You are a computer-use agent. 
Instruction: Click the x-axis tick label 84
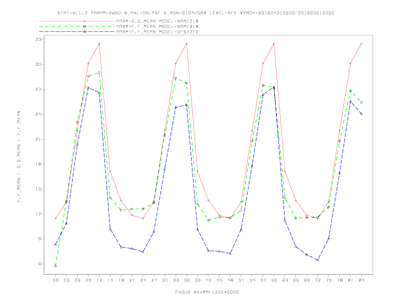(x=361, y=280)
